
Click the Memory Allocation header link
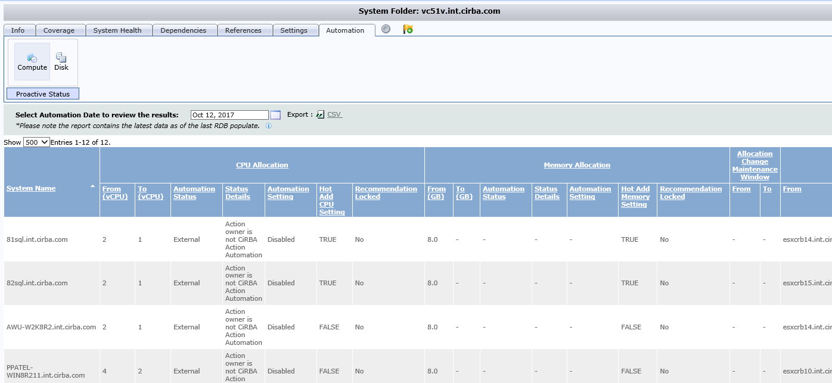point(577,165)
